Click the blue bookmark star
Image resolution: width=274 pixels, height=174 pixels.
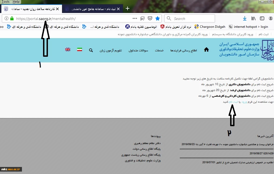coord(158,18)
